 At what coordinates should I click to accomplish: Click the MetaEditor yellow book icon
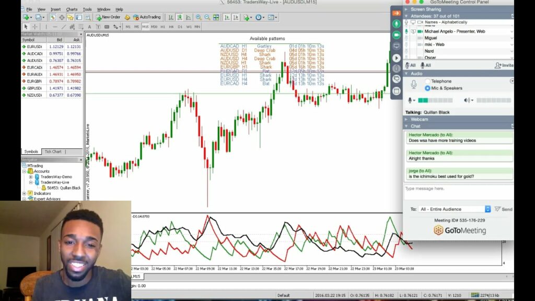[127, 17]
